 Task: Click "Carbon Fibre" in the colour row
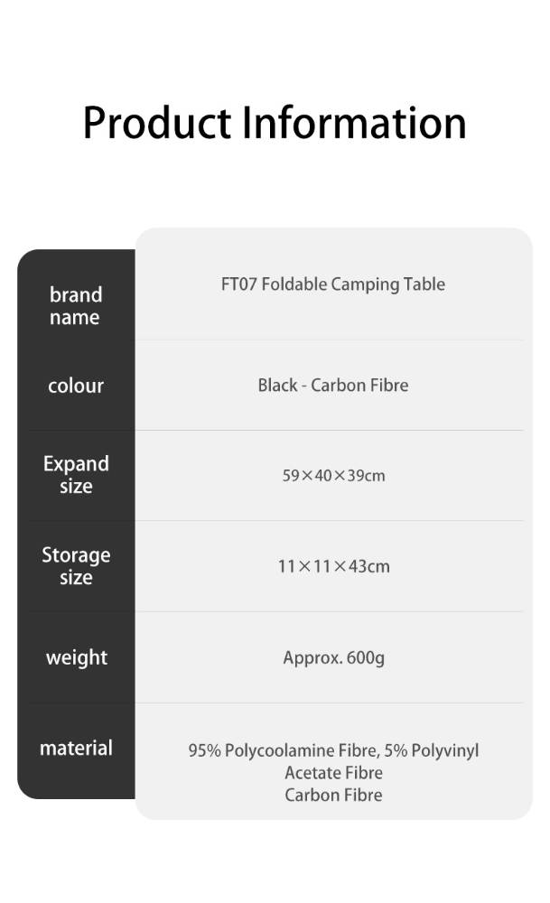pyautogui.click(x=359, y=386)
